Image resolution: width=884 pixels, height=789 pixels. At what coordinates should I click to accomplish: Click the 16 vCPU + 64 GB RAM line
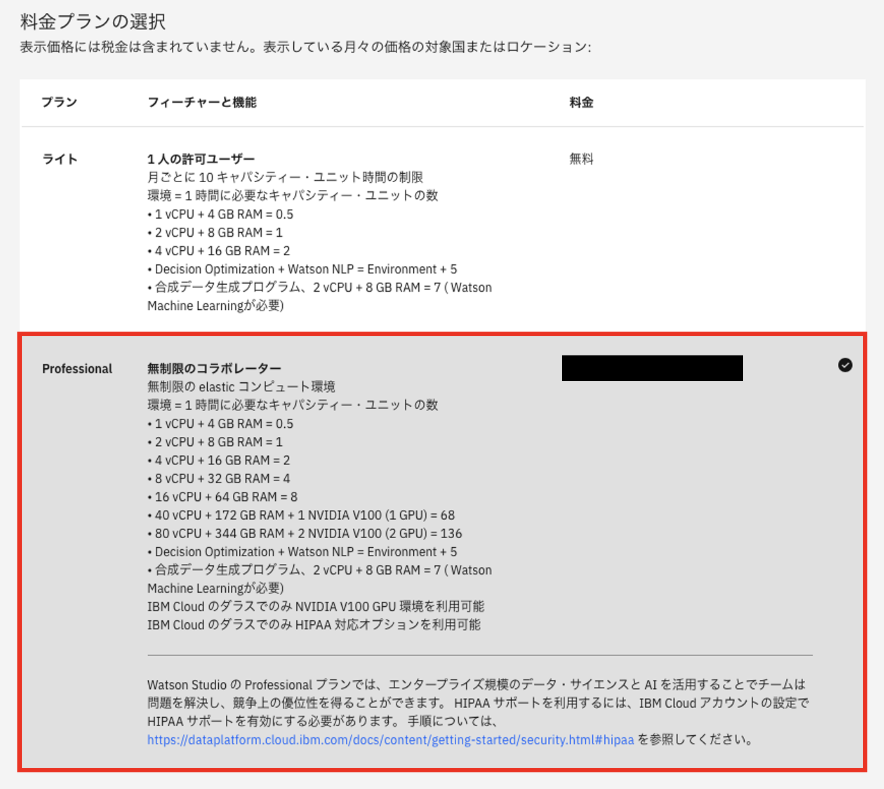[x=223, y=497]
